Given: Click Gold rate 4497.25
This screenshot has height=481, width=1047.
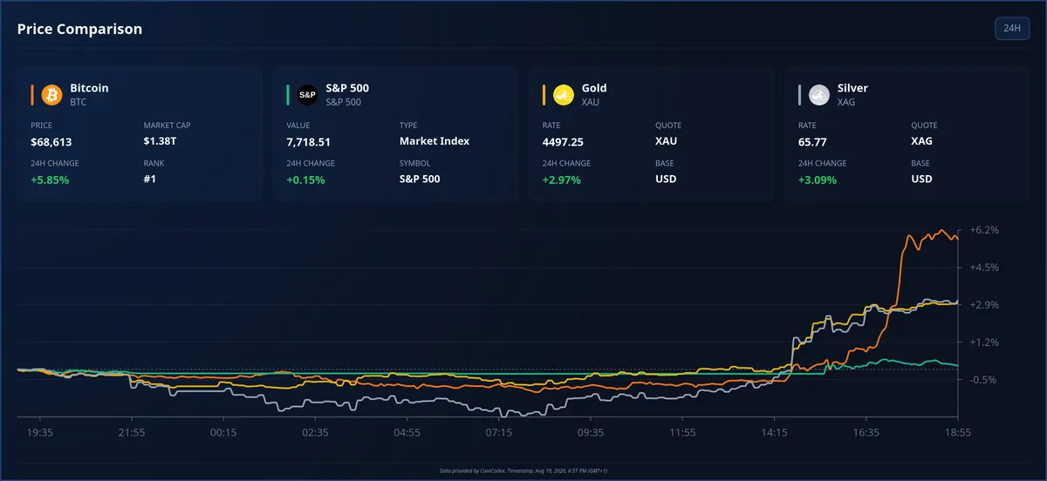Looking at the screenshot, I should pos(563,141).
